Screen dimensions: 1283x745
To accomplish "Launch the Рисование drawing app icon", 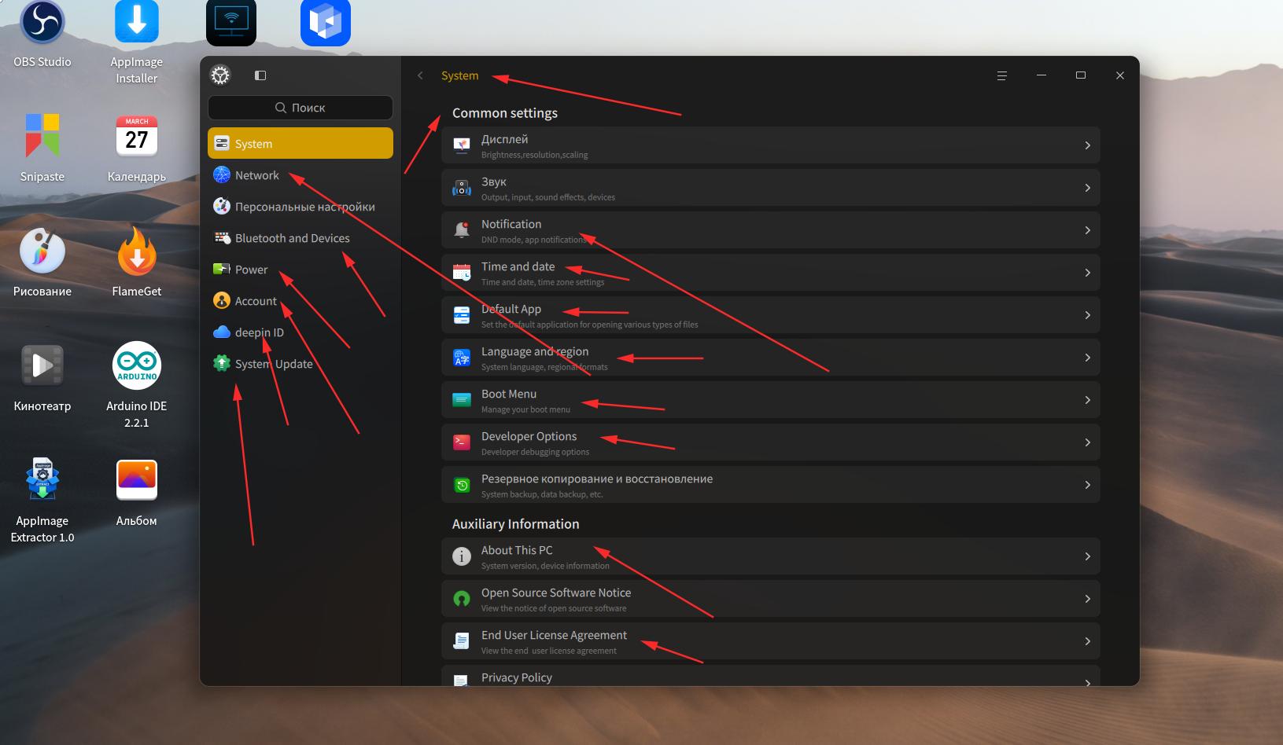I will pos(42,262).
